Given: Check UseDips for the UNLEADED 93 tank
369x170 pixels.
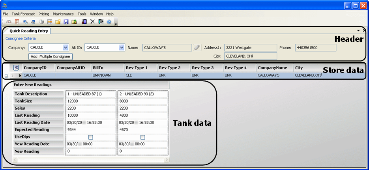Looking at the screenshot, I should tap(143, 137).
